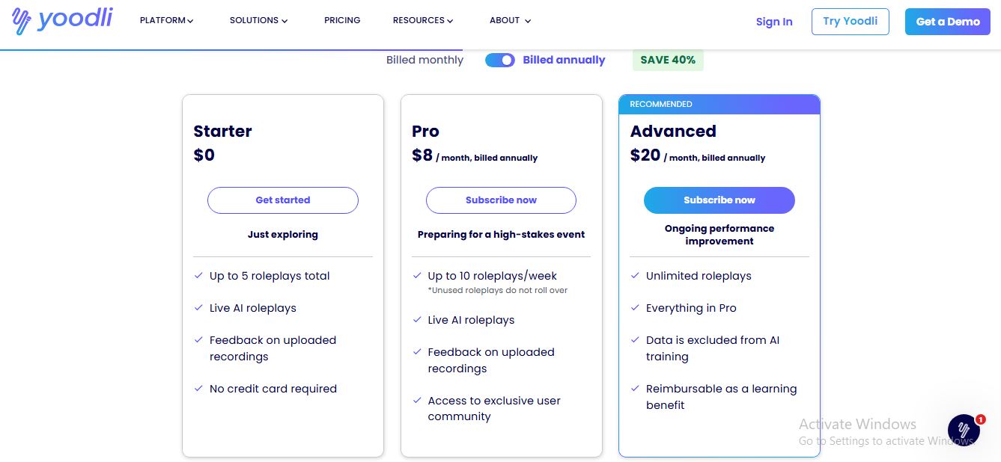Click Get started on Starter plan
Image resolution: width=1001 pixels, height=462 pixels.
pos(283,200)
